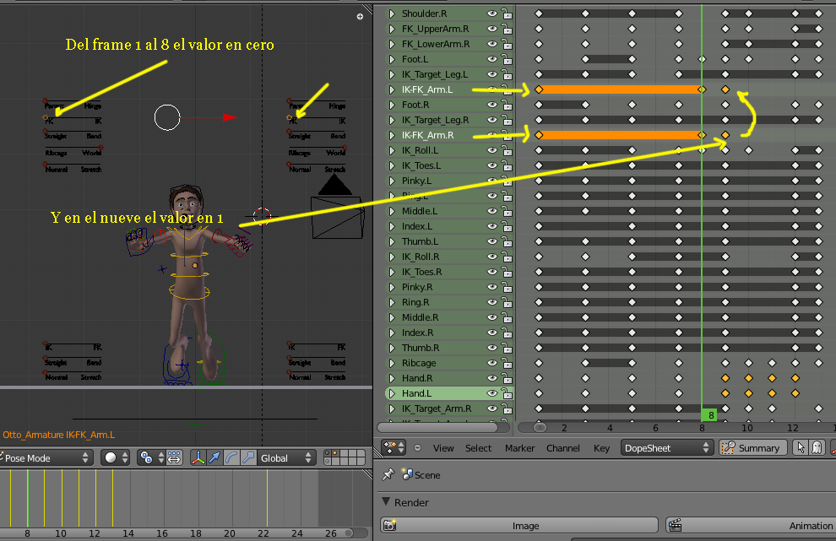Select the Index.R channel name
This screenshot has height=541, width=836.
click(x=417, y=333)
